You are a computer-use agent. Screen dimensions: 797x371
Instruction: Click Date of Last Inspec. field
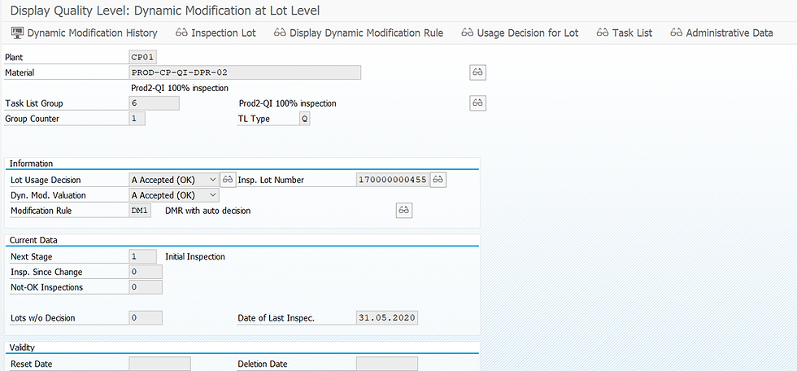click(x=387, y=318)
